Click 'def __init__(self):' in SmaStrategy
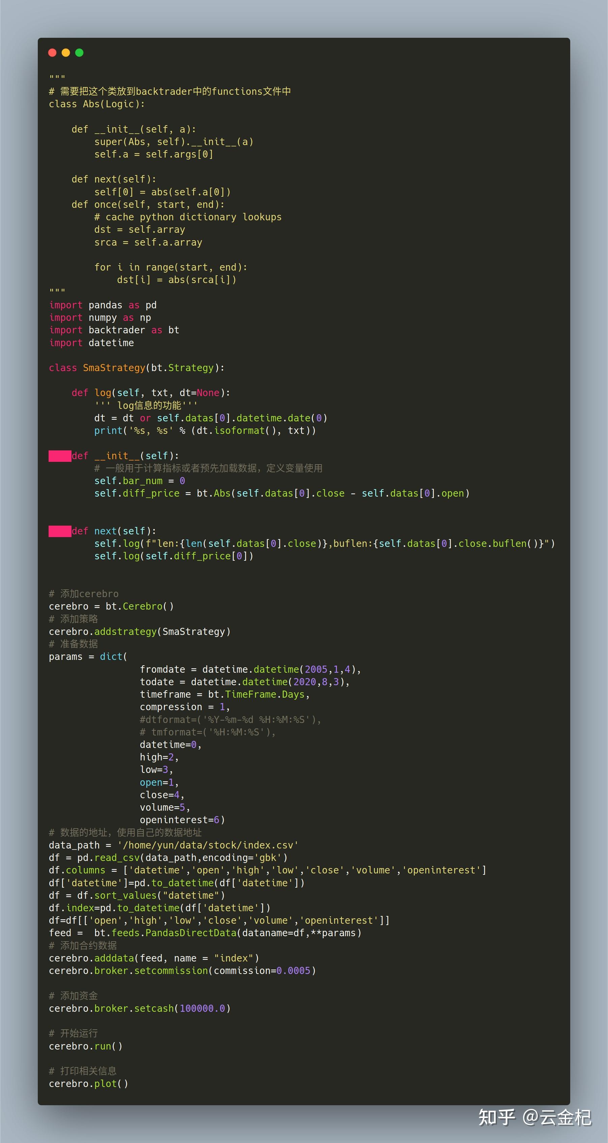 (x=126, y=456)
